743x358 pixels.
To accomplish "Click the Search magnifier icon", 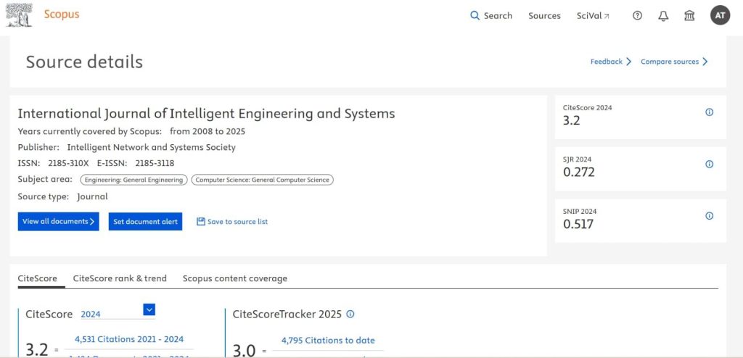I will coord(475,16).
